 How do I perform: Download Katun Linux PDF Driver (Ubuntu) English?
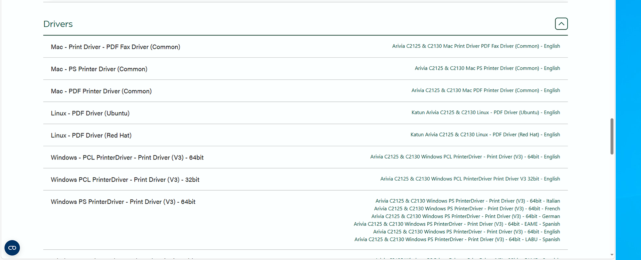(x=485, y=112)
